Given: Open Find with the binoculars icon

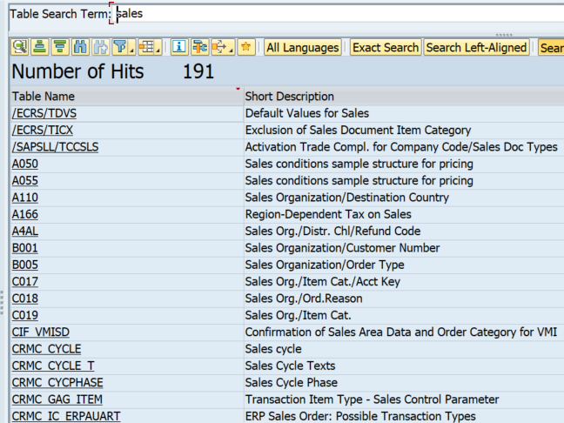Looking at the screenshot, I should [x=81, y=48].
